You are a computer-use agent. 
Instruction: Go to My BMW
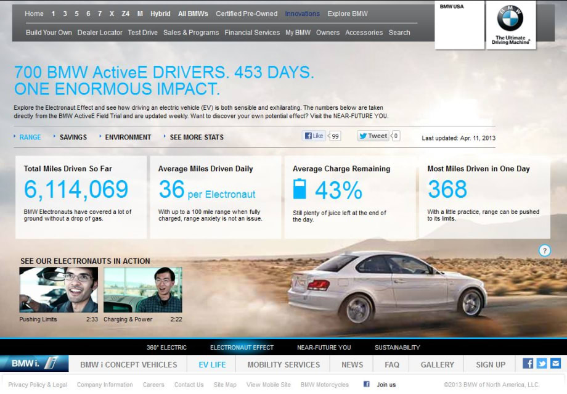298,33
